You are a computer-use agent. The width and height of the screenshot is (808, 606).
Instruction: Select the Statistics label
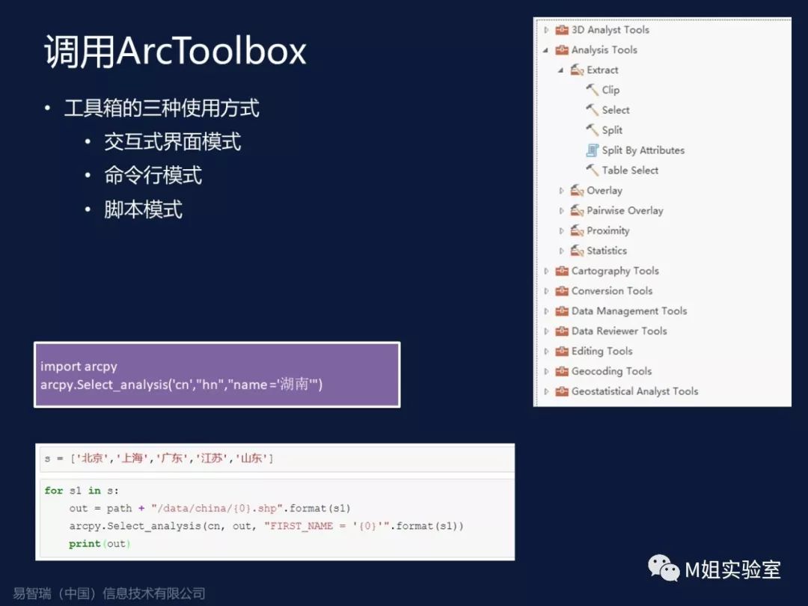coord(607,251)
